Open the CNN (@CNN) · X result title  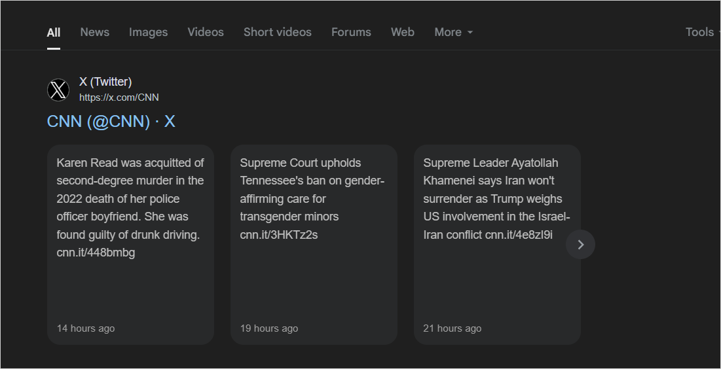coord(111,121)
